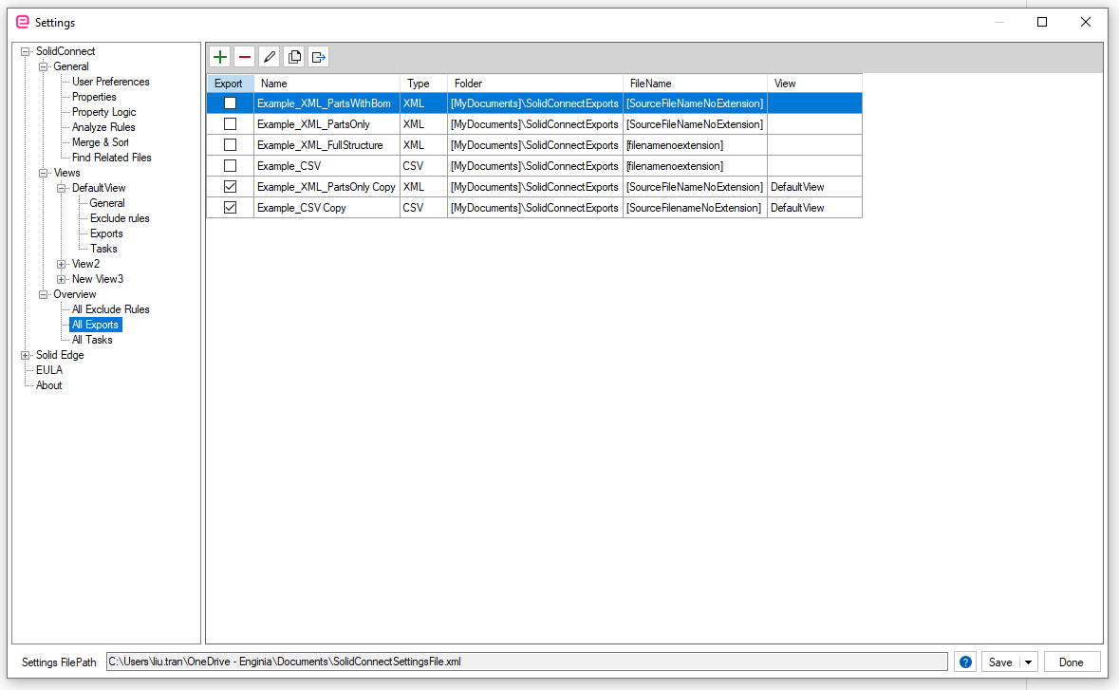
Task: Tick the Example_CSV export checkbox
Action: pyautogui.click(x=230, y=166)
